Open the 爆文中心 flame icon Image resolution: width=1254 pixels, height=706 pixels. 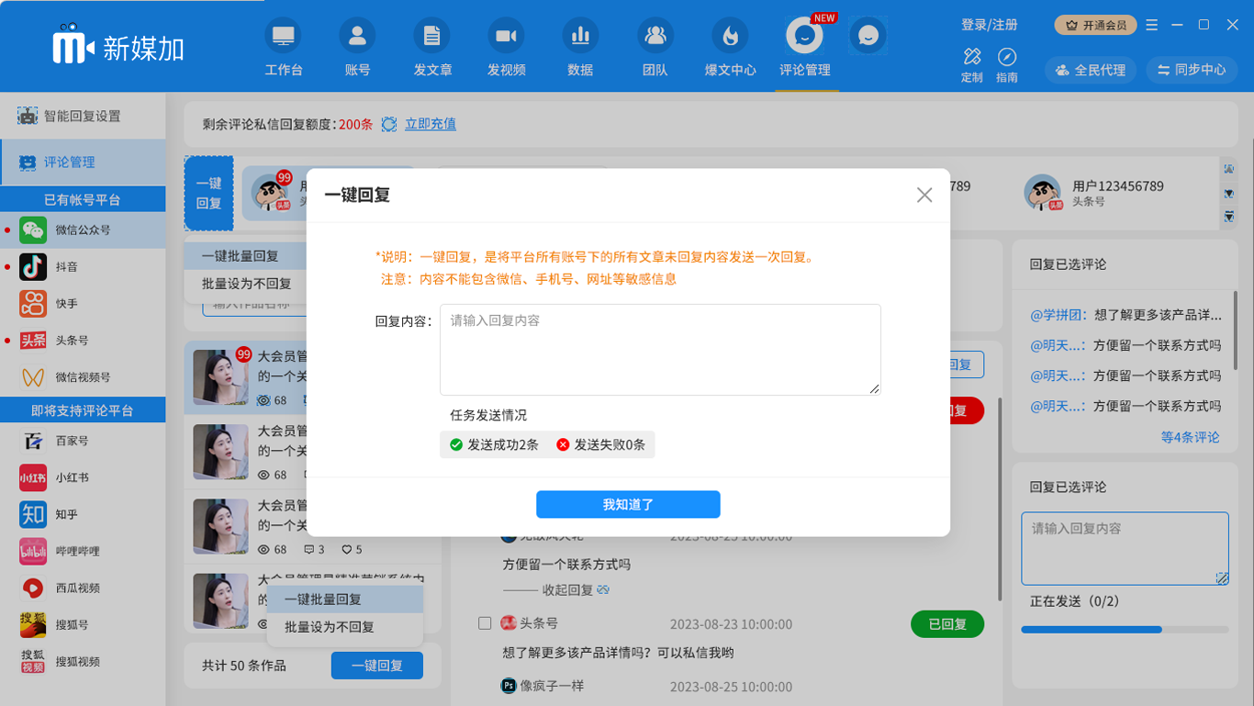730,37
